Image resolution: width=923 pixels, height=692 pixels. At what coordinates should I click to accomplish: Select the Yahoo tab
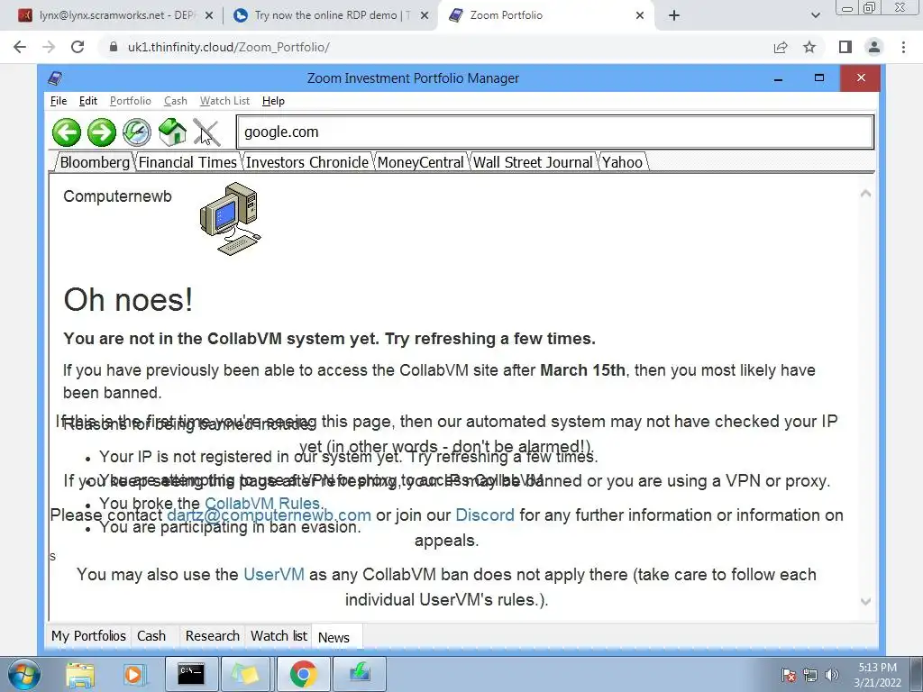[x=622, y=162]
